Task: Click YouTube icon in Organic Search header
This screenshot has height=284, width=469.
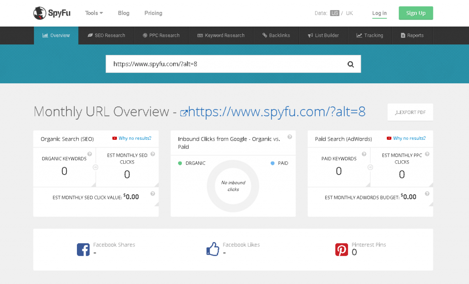Action: click(x=115, y=138)
